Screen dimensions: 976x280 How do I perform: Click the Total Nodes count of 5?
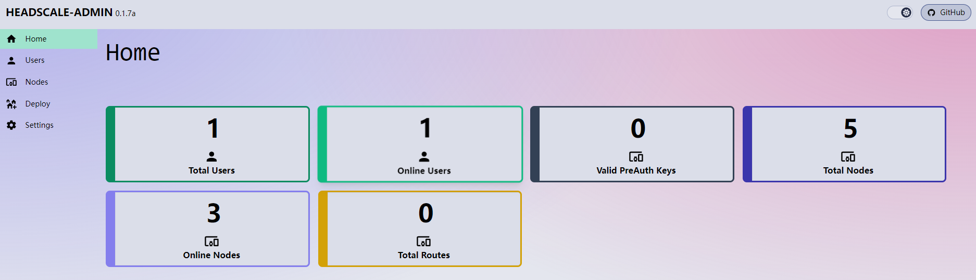(x=850, y=129)
